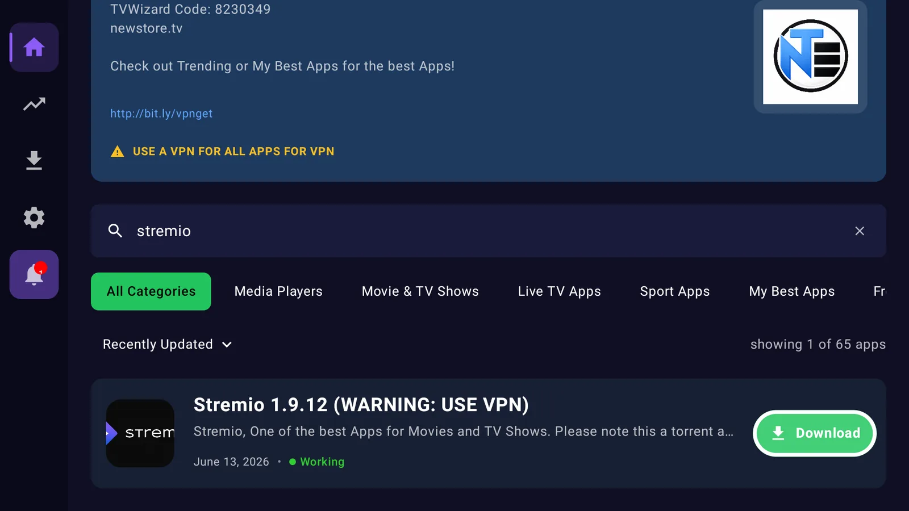Switch to Live TV Apps category
This screenshot has height=511, width=909.
pos(559,291)
